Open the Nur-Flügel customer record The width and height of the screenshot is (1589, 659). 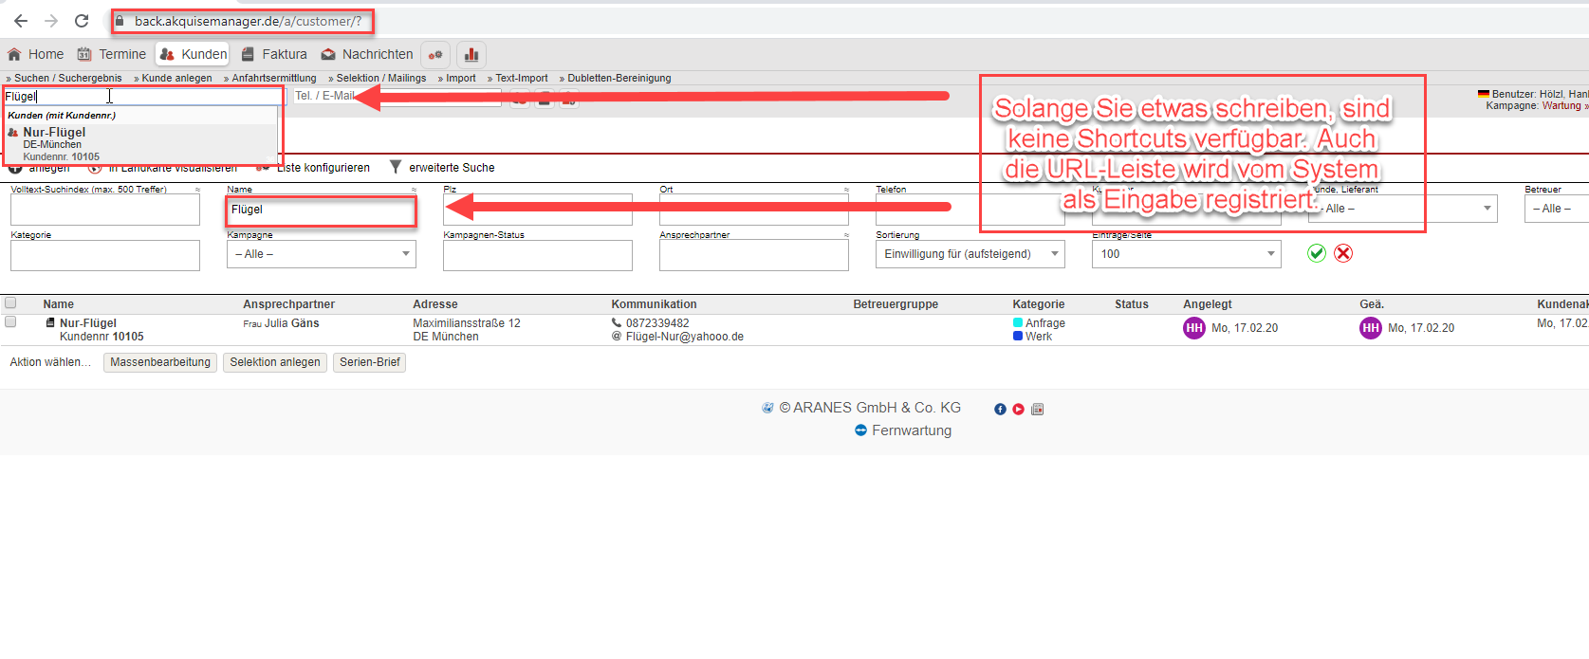[88, 323]
